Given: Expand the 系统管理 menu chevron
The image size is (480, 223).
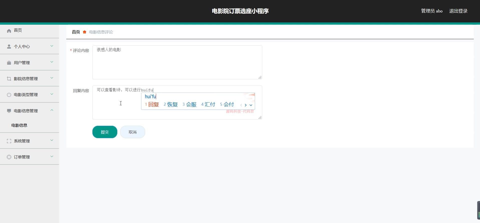Looking at the screenshot, I should click(52, 140).
